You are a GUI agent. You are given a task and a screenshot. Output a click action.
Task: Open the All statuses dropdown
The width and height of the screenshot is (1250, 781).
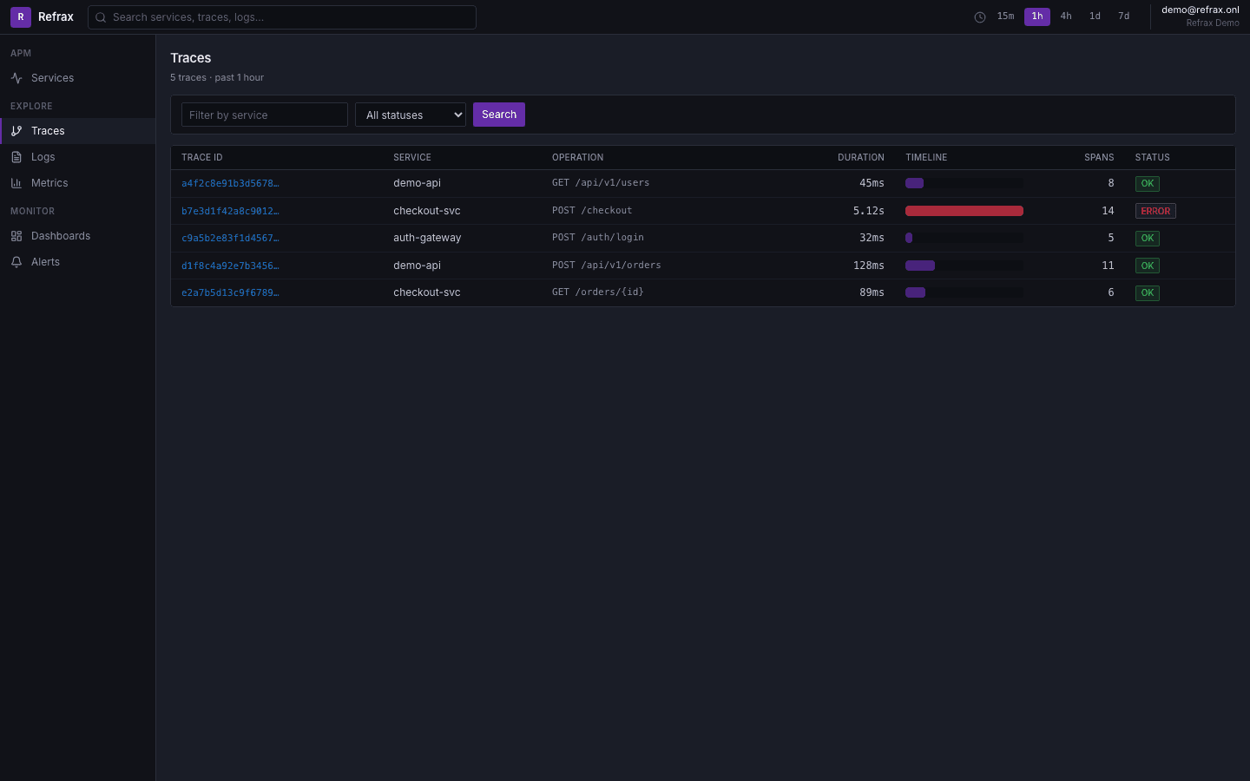tap(411, 115)
